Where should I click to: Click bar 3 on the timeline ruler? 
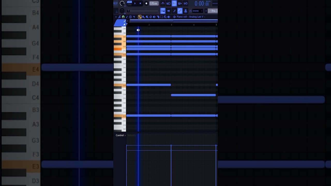[171, 25]
